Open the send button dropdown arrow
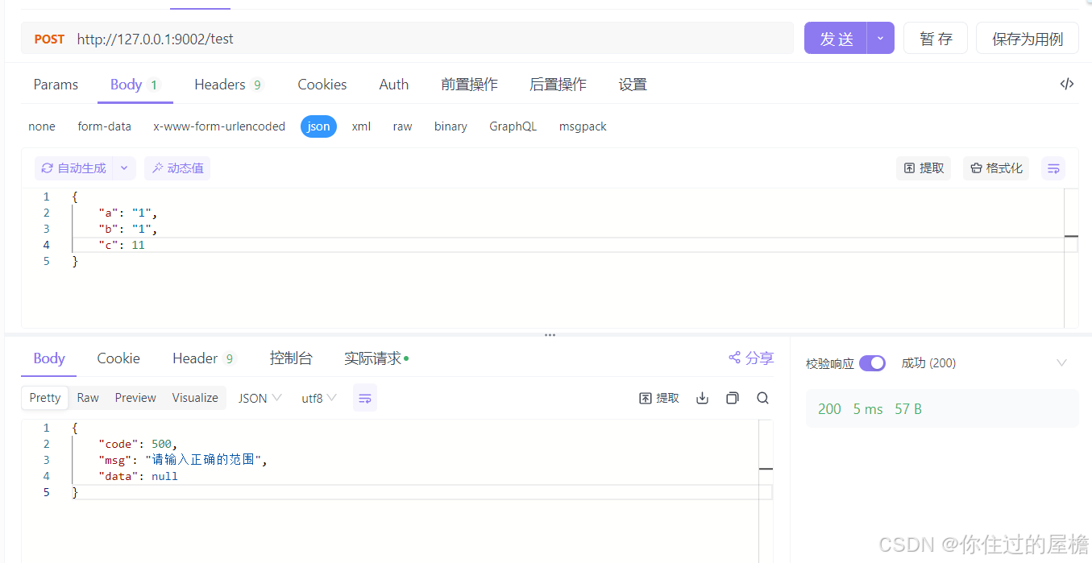Image resolution: width=1092 pixels, height=563 pixels. (881, 38)
